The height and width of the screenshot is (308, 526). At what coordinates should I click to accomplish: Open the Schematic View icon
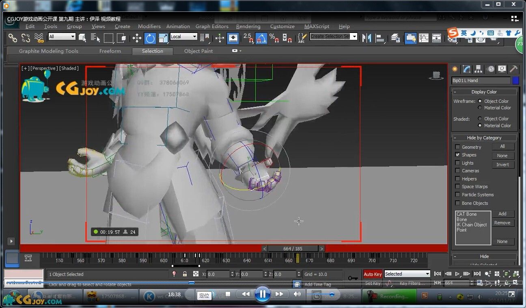pos(437,38)
